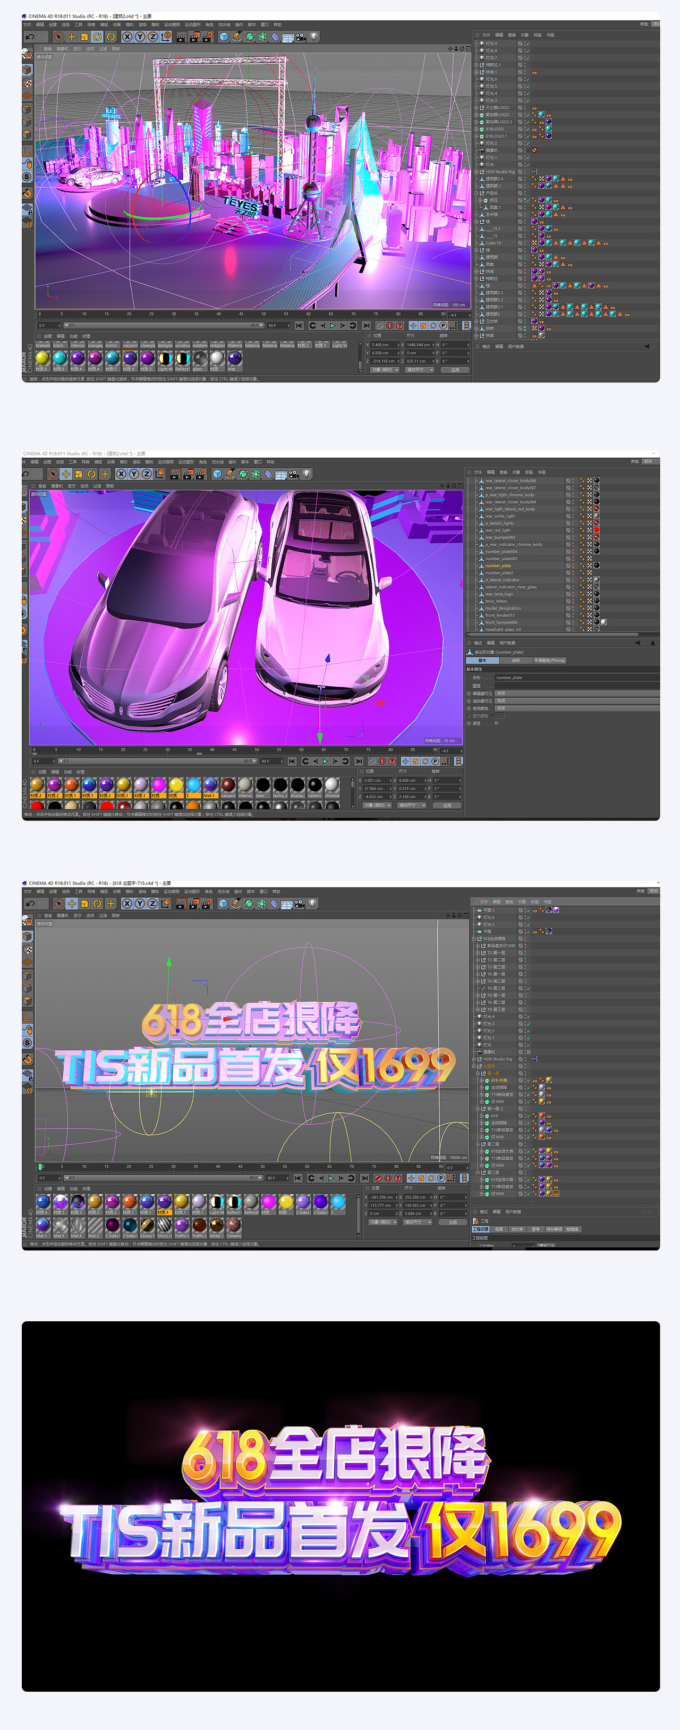Toggle the enable checkmark of 灯光.6 in the bottom window
680x1730 pixels.
(528, 917)
